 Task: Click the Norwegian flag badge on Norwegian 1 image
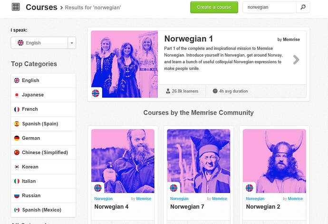96,93
